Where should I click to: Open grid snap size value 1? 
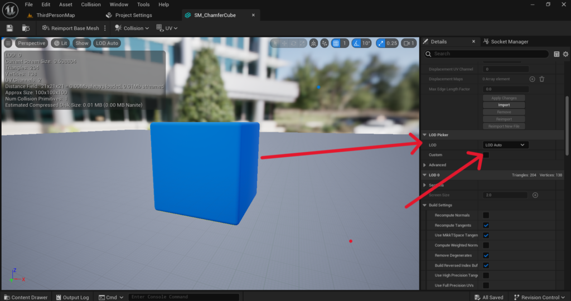345,43
